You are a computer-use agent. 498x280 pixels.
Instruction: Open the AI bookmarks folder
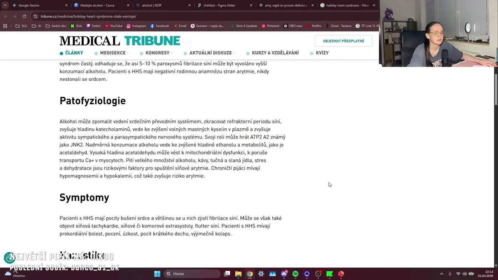pyautogui.click(x=37, y=26)
